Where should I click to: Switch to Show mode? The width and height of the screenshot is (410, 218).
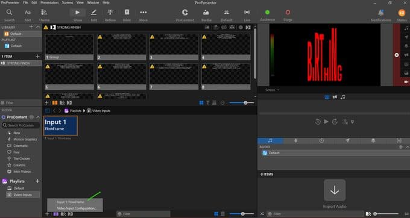77,15
